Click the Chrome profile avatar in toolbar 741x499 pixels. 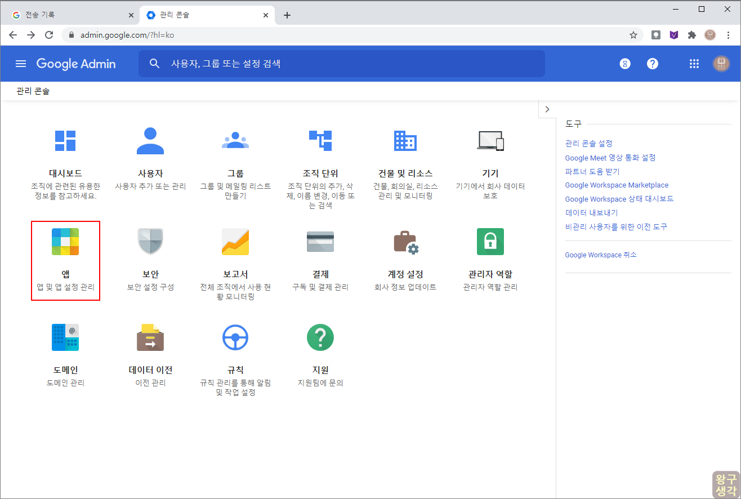coord(710,35)
